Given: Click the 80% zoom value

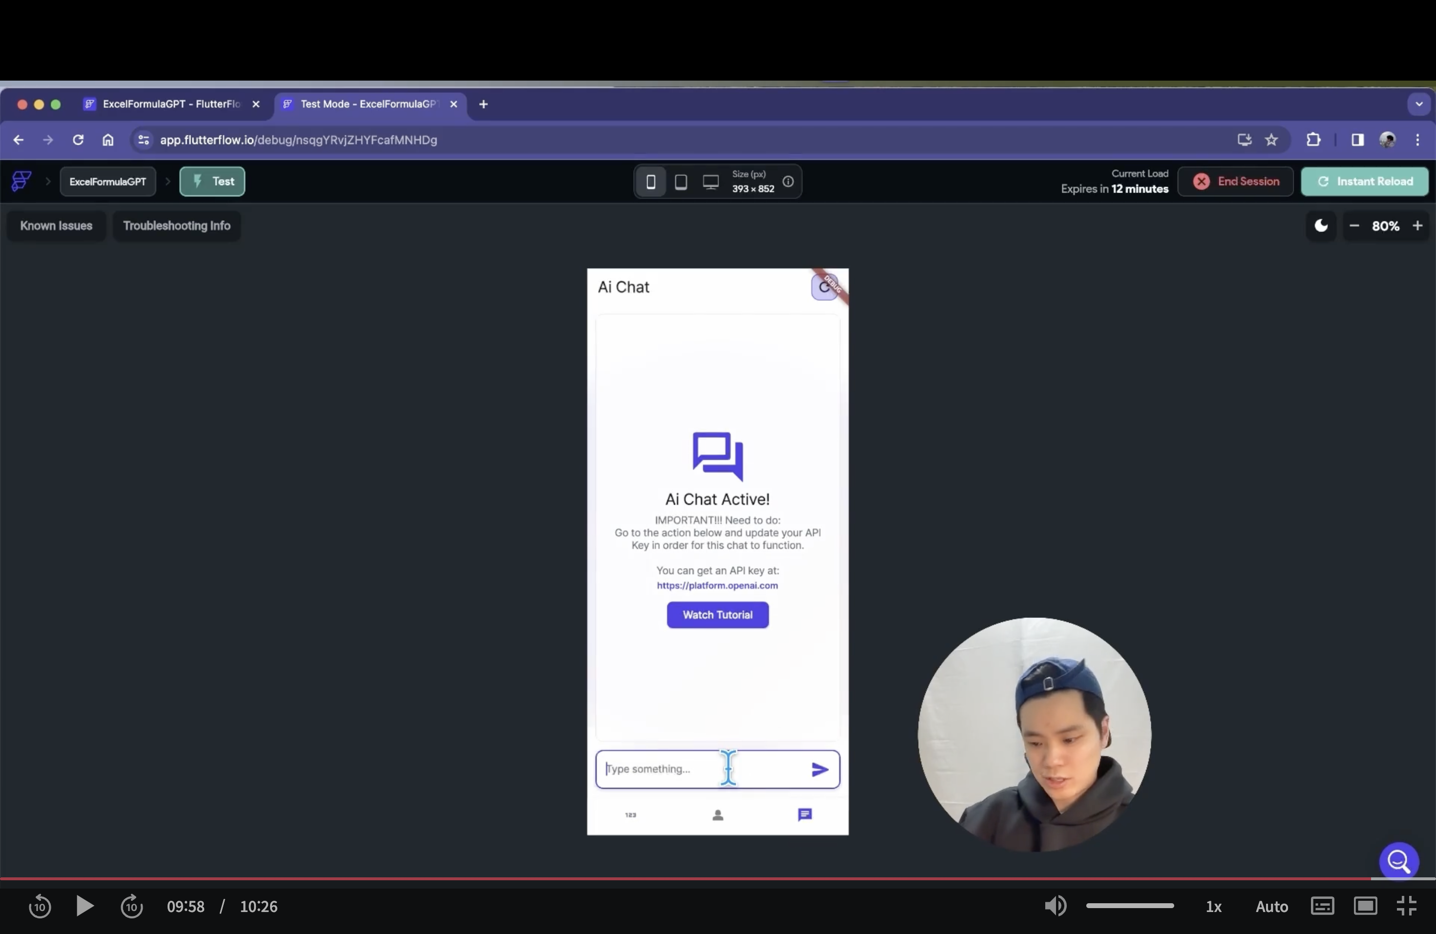Looking at the screenshot, I should 1385,226.
